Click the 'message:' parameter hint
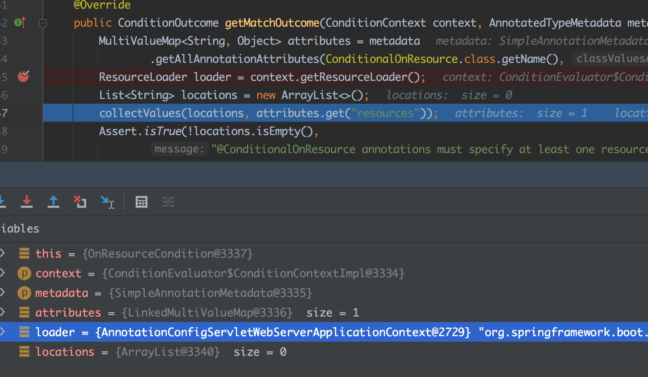 180,149
